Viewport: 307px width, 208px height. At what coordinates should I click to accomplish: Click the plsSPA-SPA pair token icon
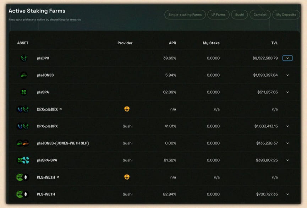tap(23, 160)
